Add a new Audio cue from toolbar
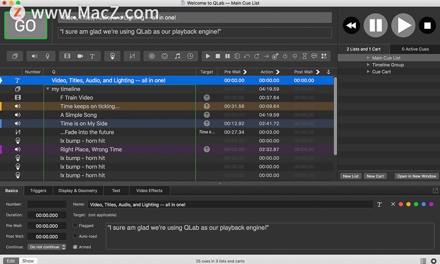Viewport: 440px width, 264px height. (34, 56)
